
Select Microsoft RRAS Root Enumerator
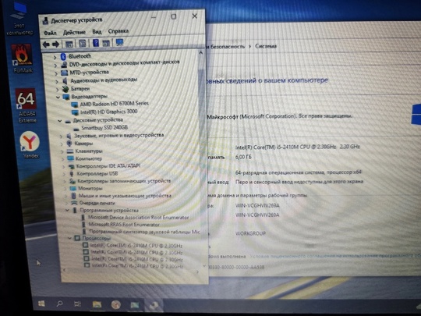(x=124, y=224)
